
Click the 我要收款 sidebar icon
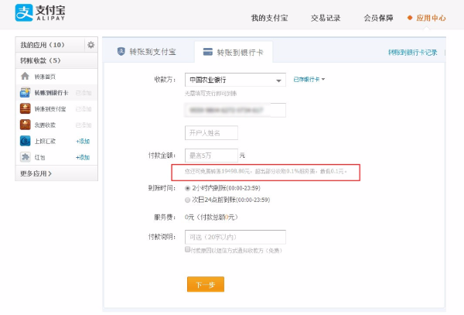26,125
